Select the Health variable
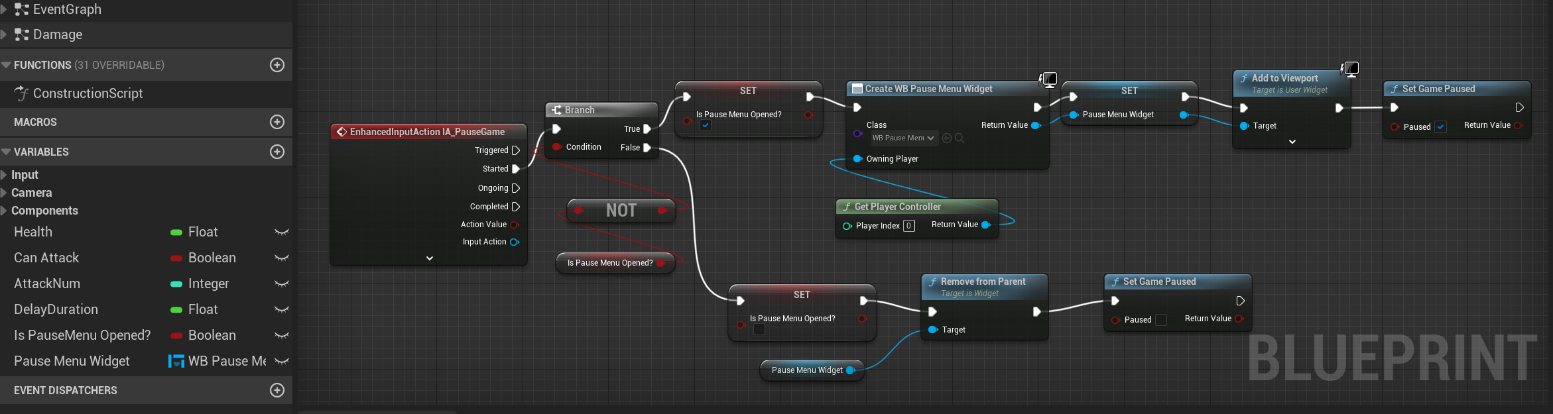This screenshot has height=414, width=1553. click(33, 232)
